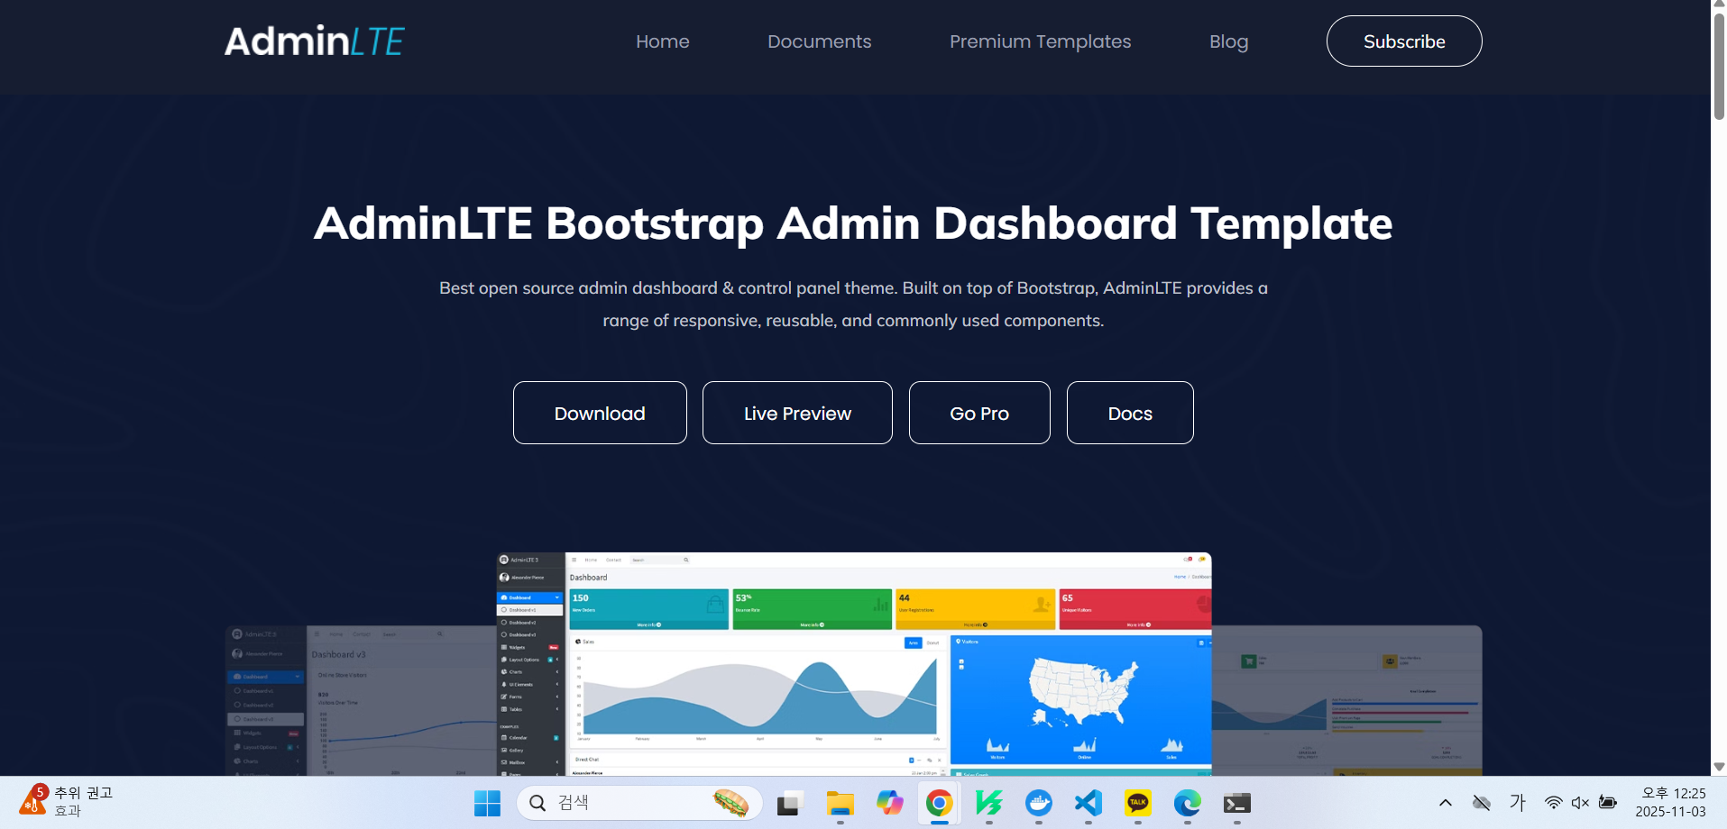Open KakaoTalk from the taskbar
Viewport: 1727px width, 829px height.
[x=1138, y=803]
